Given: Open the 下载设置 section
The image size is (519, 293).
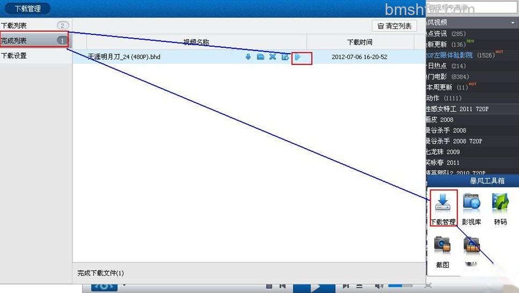Looking at the screenshot, I should tap(35, 56).
